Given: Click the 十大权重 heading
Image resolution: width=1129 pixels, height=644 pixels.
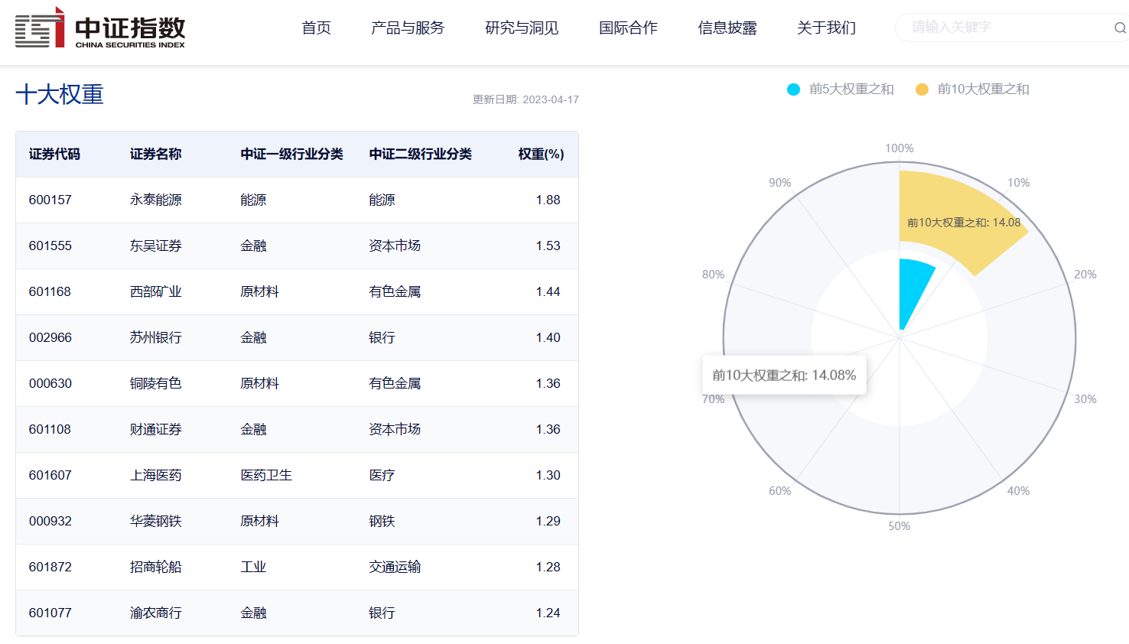Looking at the screenshot, I should 60,95.
